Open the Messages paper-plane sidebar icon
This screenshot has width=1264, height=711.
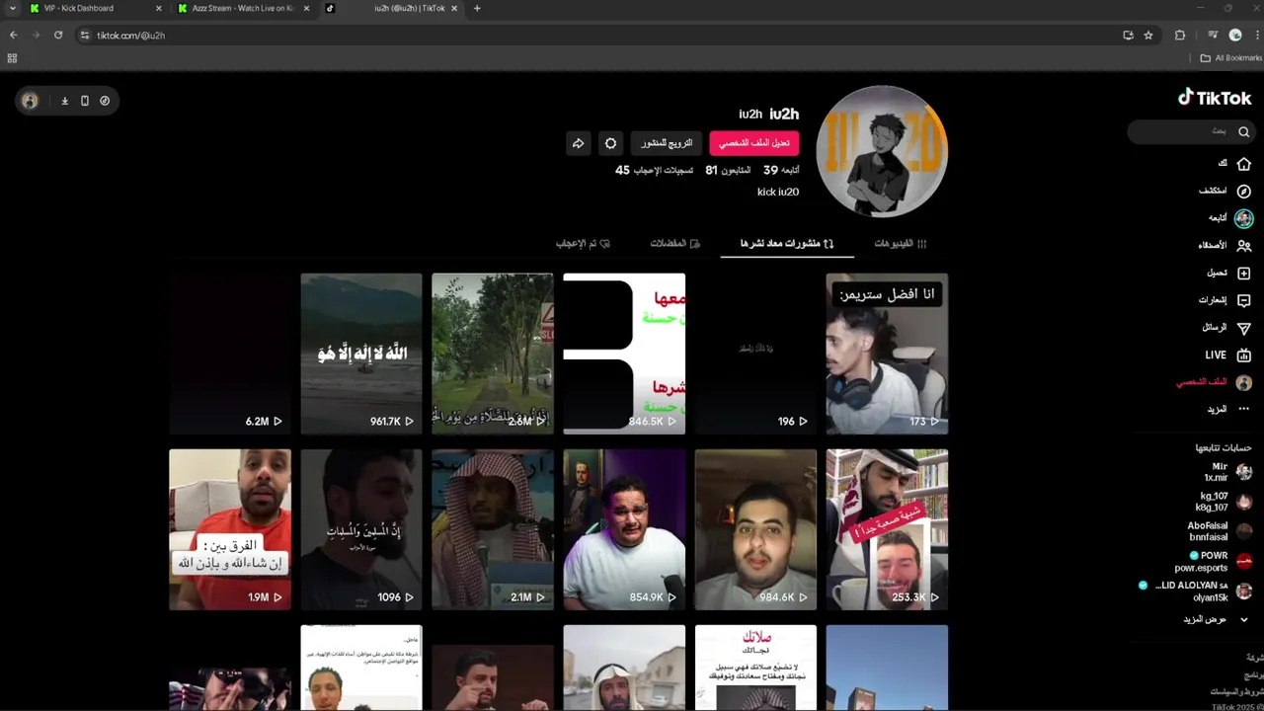click(1243, 328)
